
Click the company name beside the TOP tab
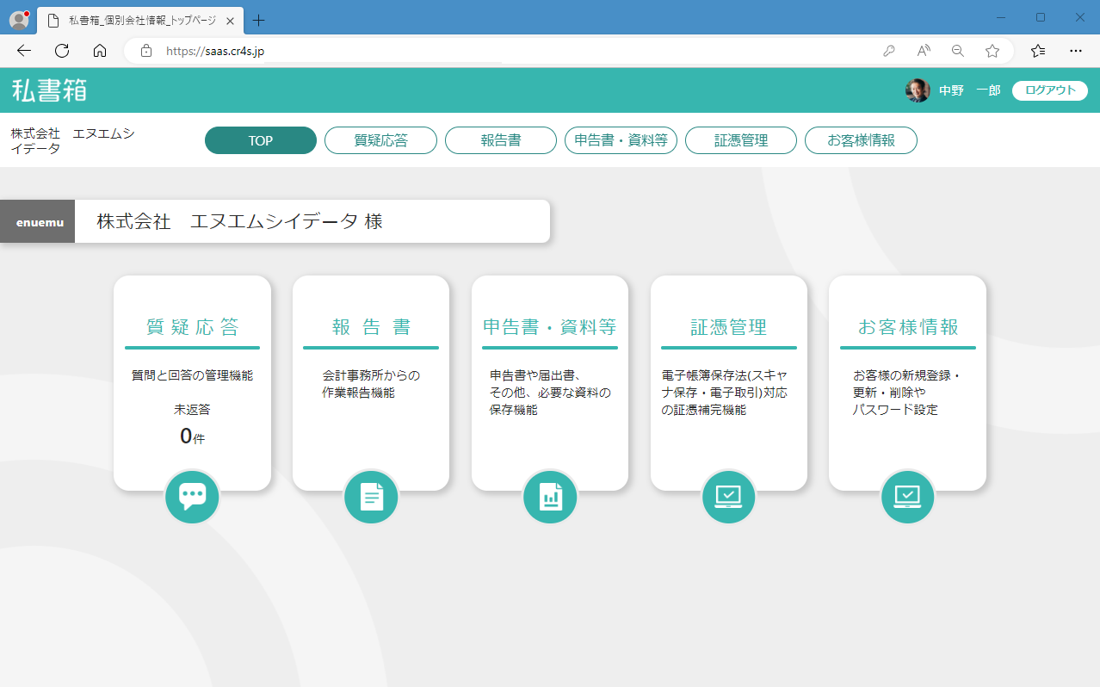(73, 141)
